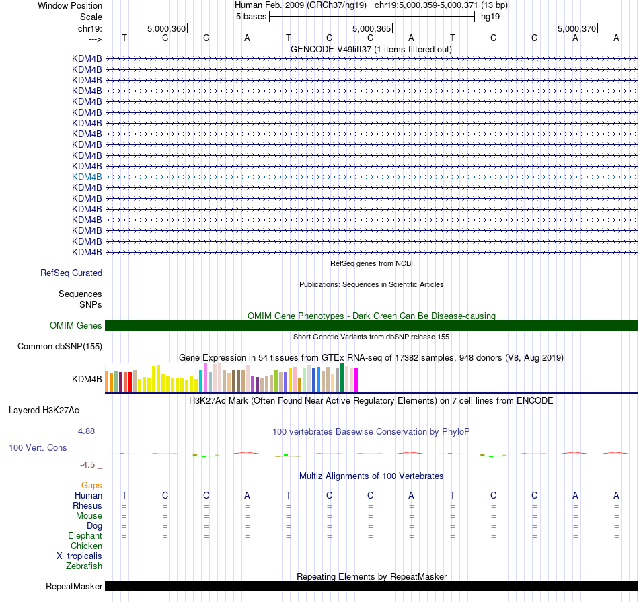Screen dimensions: 639x602
Task: Click the GENCODE V49lift37 track title
Action: click(x=371, y=50)
